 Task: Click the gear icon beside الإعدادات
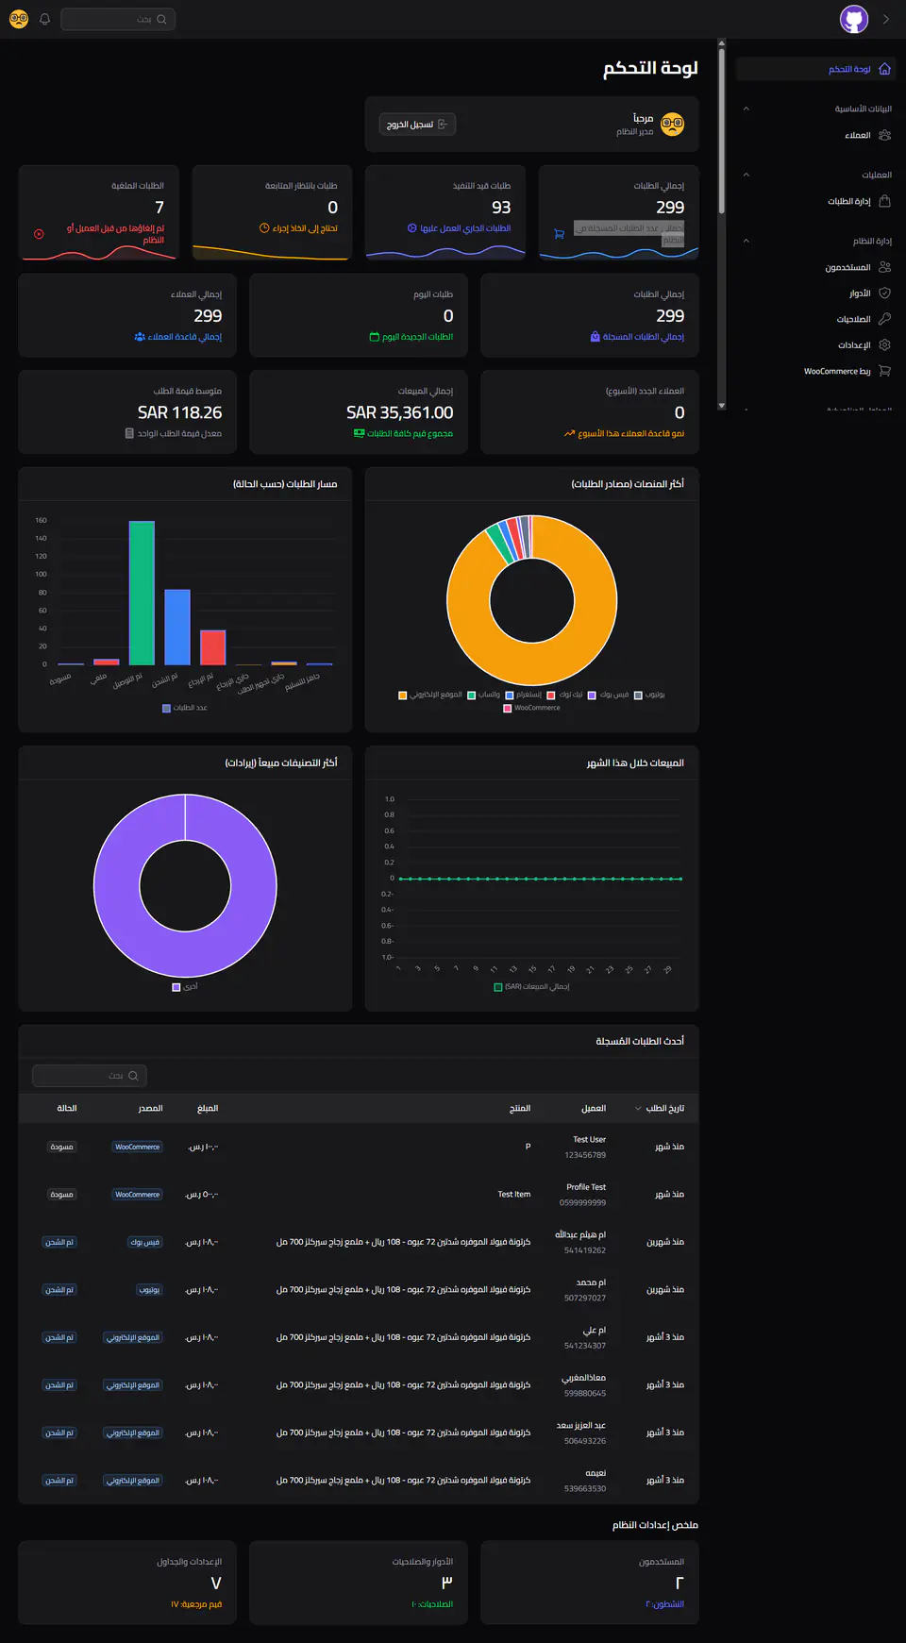pyautogui.click(x=884, y=345)
